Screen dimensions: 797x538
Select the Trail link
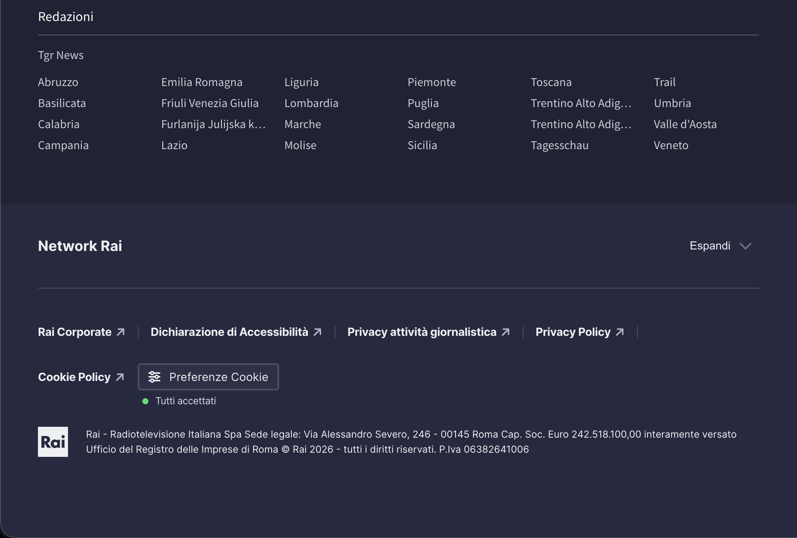pyautogui.click(x=665, y=82)
